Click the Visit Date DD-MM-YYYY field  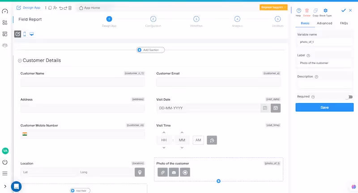(208, 108)
